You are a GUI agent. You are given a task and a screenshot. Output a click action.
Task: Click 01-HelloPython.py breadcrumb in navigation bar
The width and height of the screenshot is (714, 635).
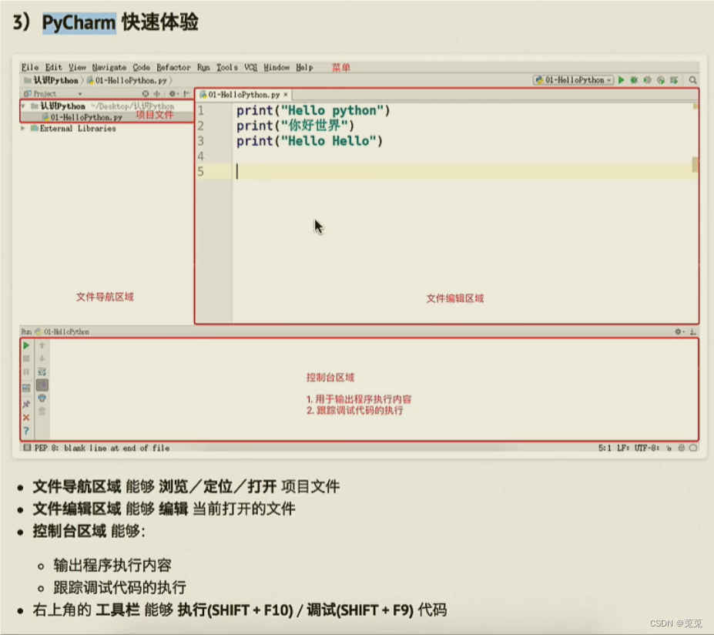click(x=127, y=81)
